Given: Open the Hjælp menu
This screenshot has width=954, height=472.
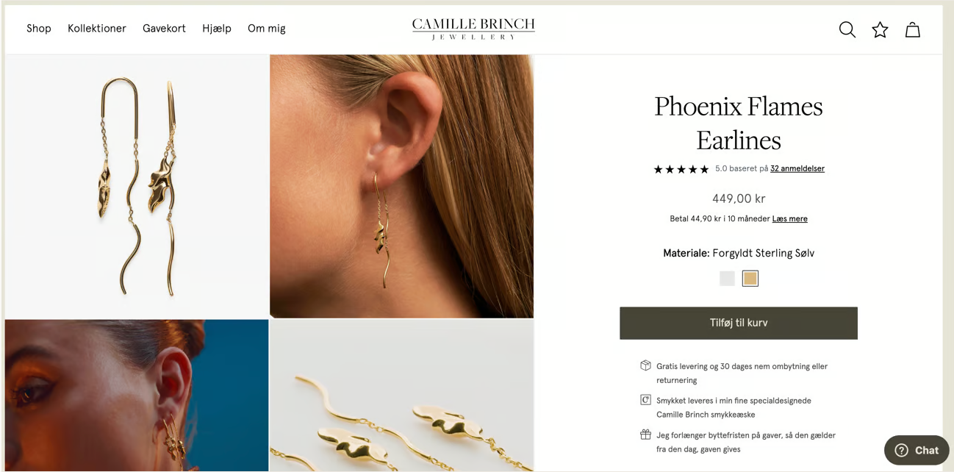Looking at the screenshot, I should tap(217, 29).
